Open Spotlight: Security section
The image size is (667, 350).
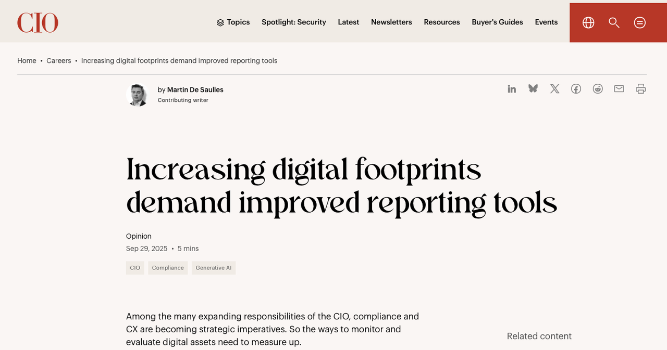click(294, 22)
